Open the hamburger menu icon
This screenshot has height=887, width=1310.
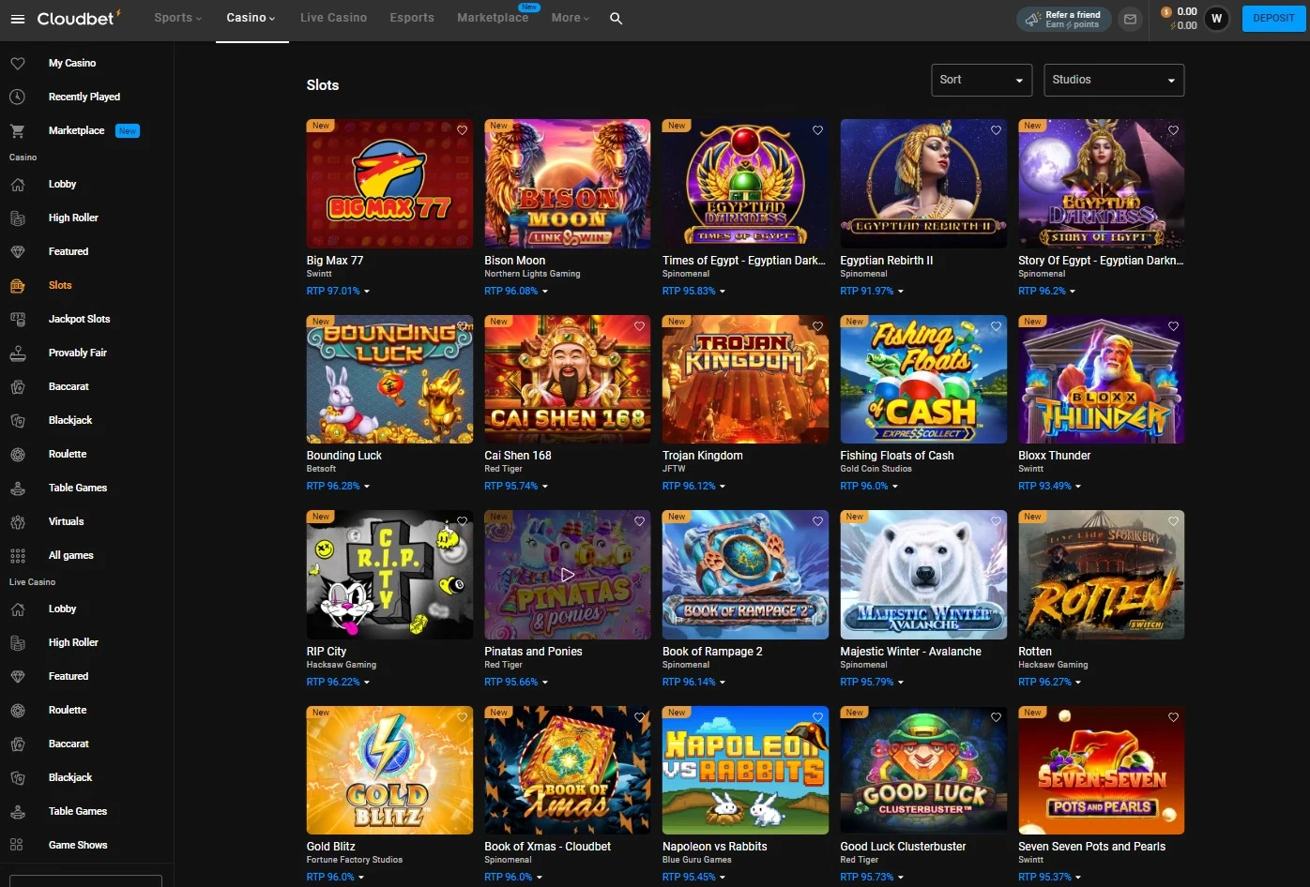pos(17,19)
